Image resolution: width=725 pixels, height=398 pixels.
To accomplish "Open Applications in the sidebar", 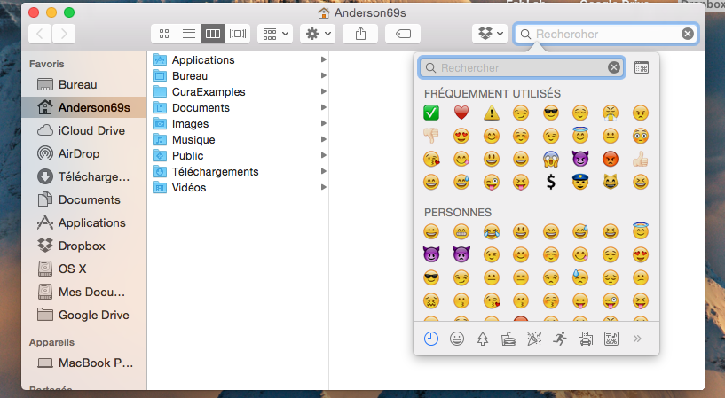I will 84,223.
